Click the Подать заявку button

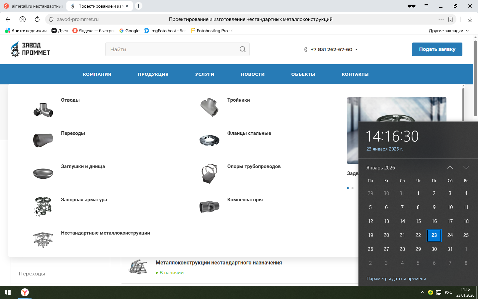437,49
